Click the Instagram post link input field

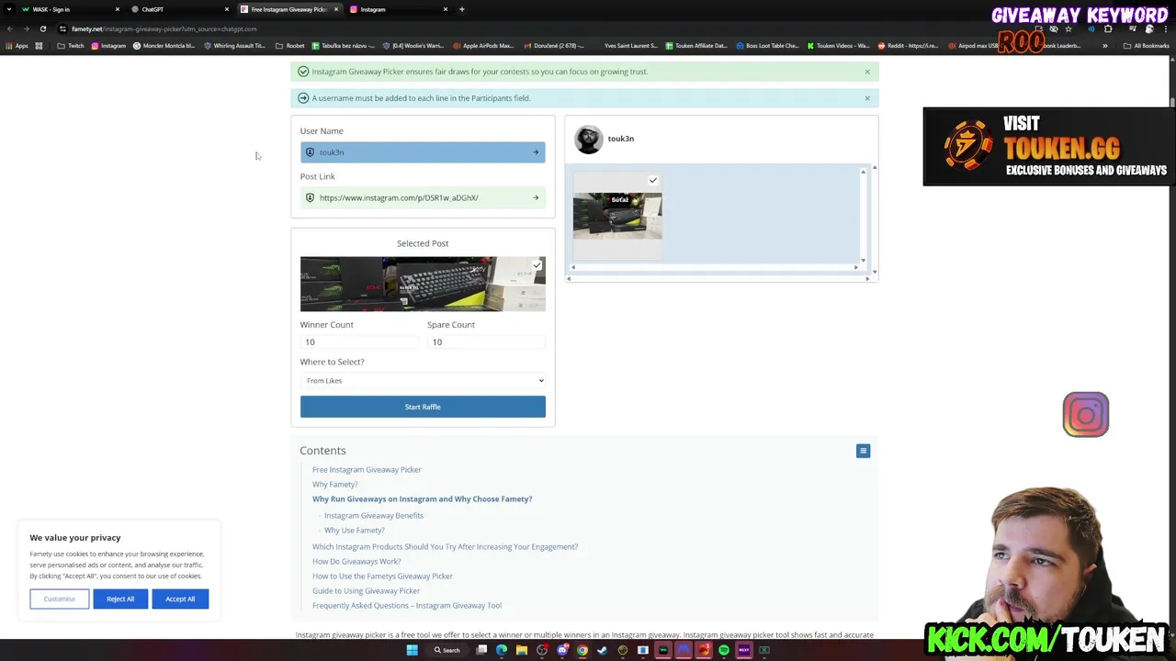click(423, 197)
